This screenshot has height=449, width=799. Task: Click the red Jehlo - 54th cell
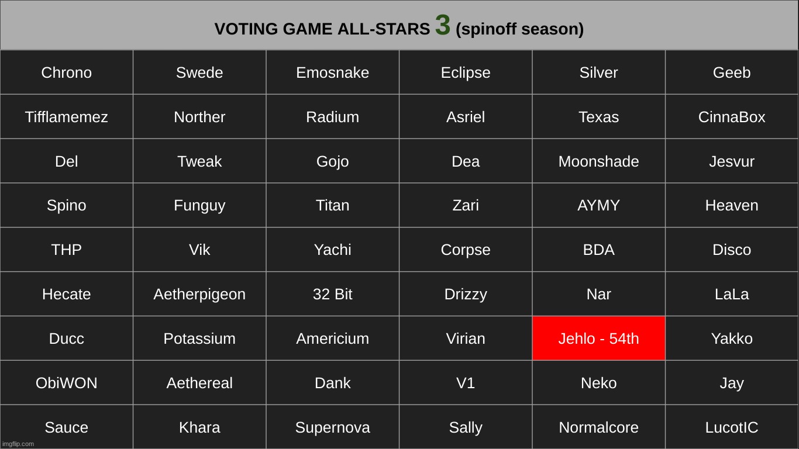[x=598, y=339]
